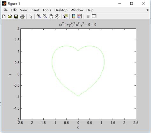Select the Edit Plot arrow tool
The height and width of the screenshot is (133, 151).
pyautogui.click(x=31, y=16)
